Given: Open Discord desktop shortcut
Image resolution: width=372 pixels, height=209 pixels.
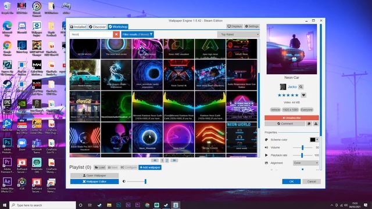Looking at the screenshot, I should (x=22, y=27).
